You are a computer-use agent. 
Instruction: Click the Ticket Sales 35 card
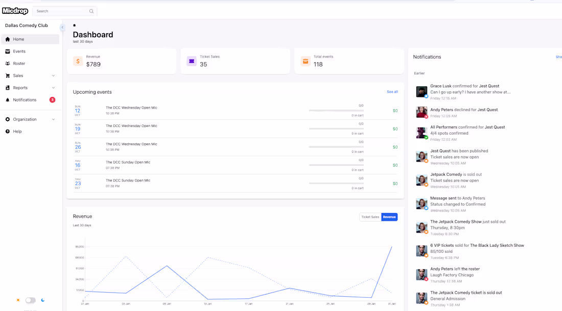[235, 61]
